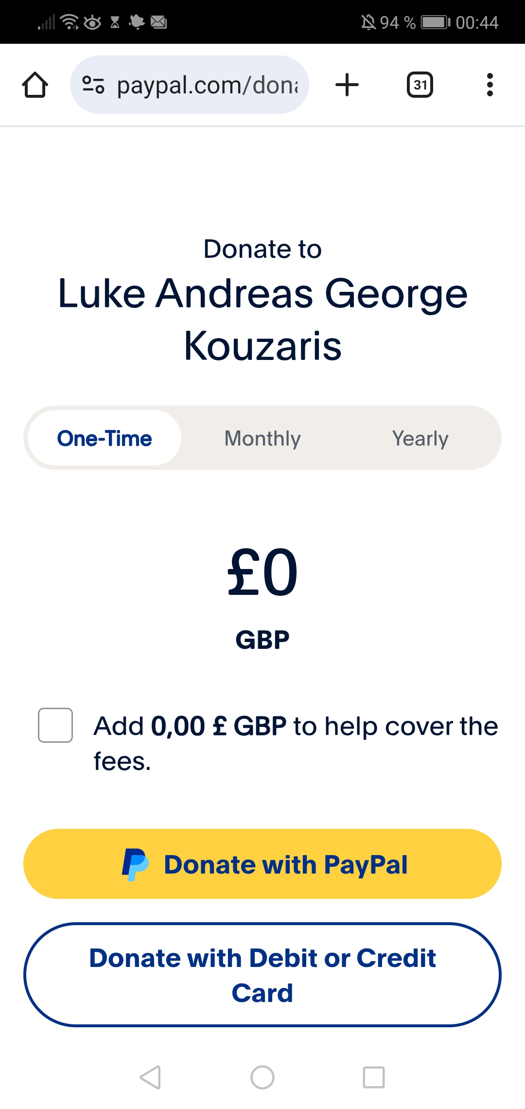The width and height of the screenshot is (525, 1109).
Task: Switch to Yearly donation frequency
Action: click(420, 438)
